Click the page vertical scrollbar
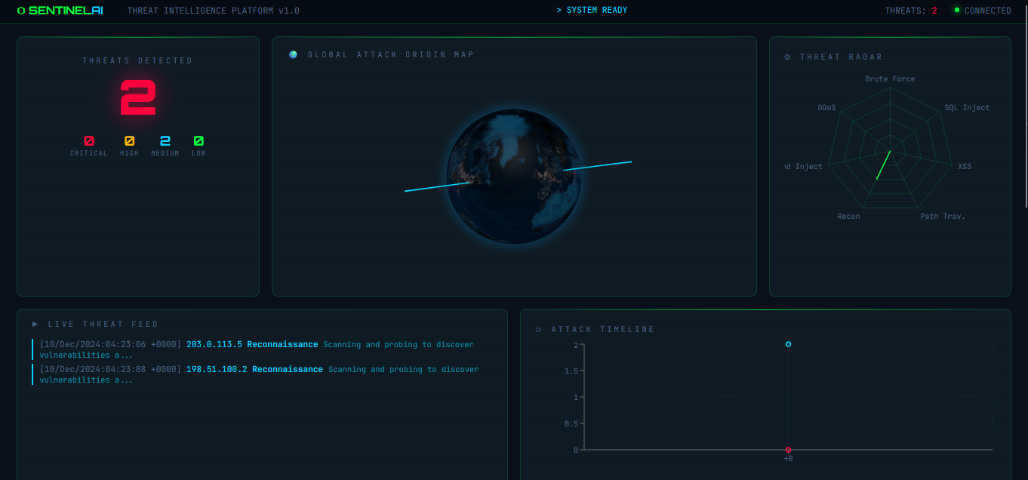The width and height of the screenshot is (1028, 480). pos(1025,106)
